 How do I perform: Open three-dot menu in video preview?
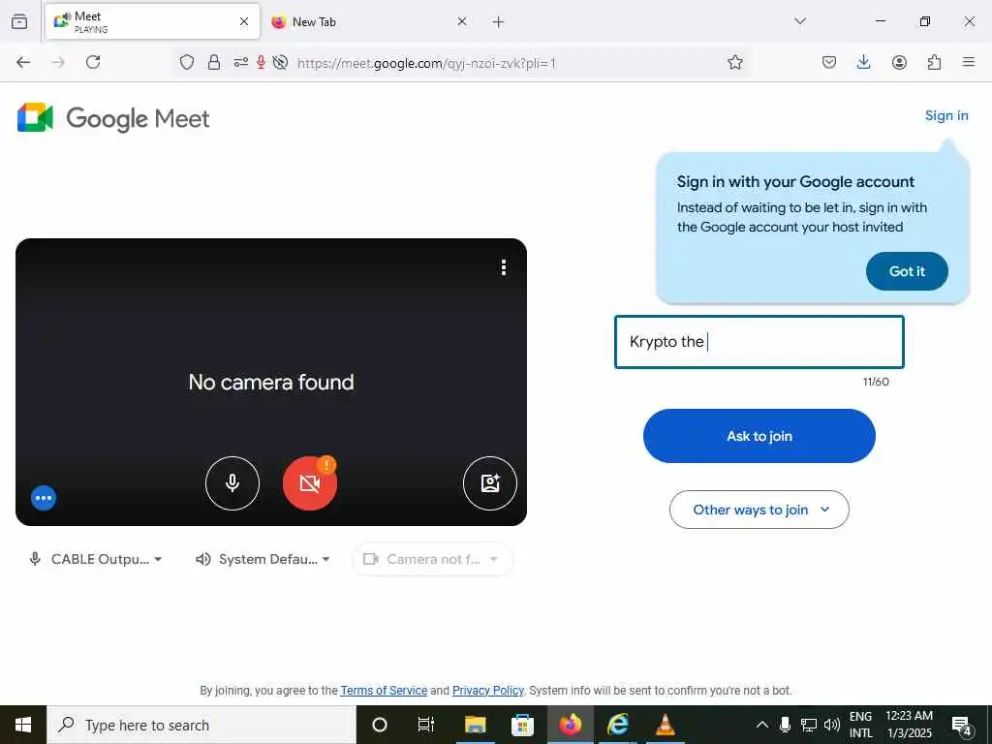pos(504,267)
